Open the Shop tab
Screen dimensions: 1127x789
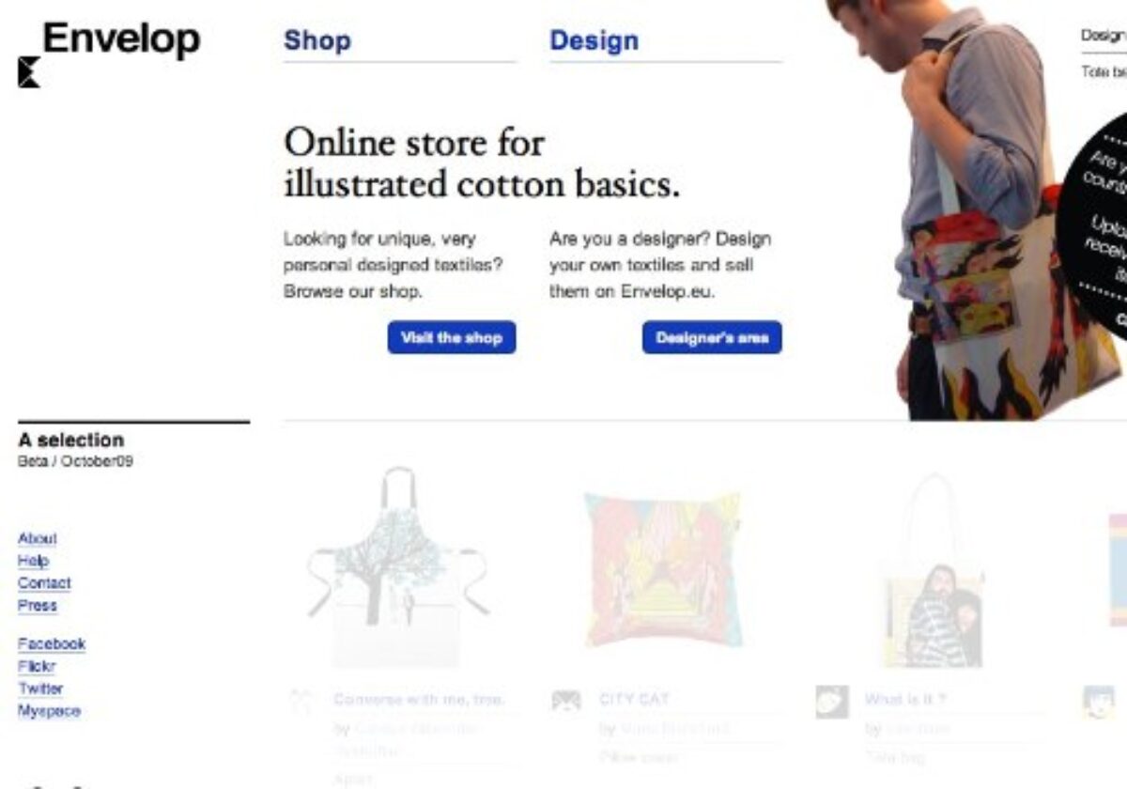pyautogui.click(x=317, y=40)
